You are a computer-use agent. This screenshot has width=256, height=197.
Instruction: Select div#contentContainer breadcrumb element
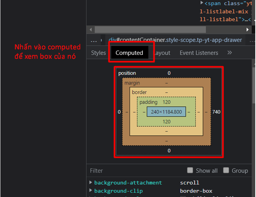[175, 40]
